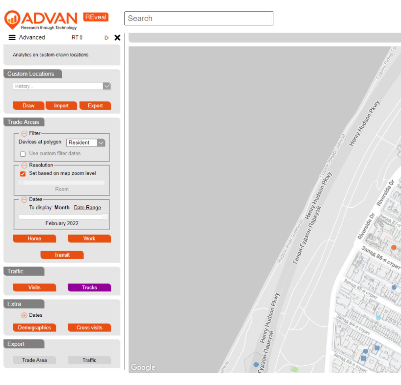Click the Transit button
This screenshot has height=385, width=401.
[62, 255]
